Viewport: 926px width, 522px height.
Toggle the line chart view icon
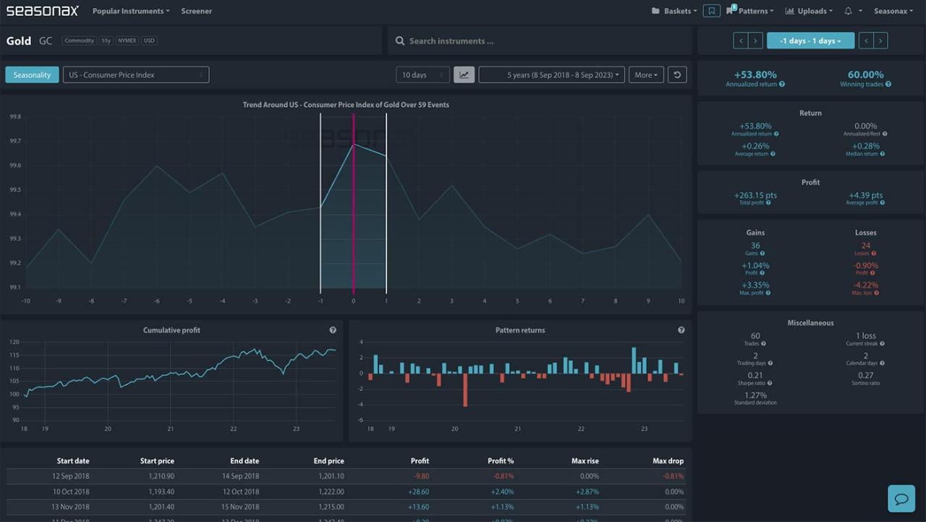click(464, 75)
